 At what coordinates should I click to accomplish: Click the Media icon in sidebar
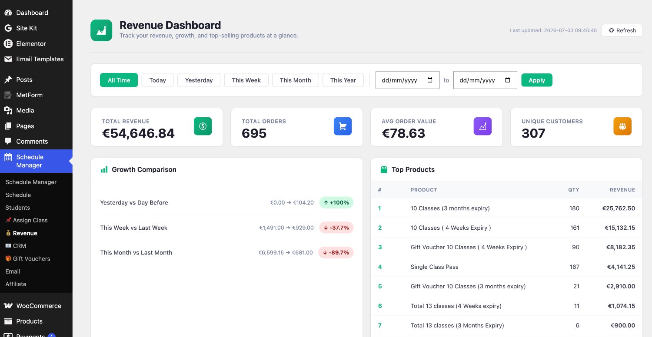(x=8, y=110)
